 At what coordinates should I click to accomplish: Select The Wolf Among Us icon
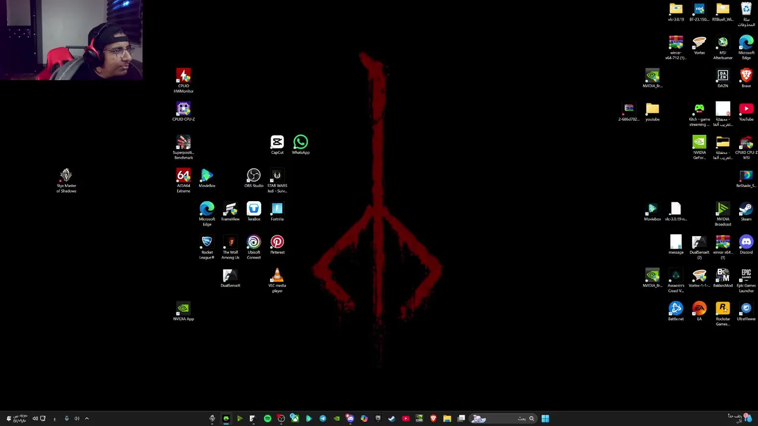pyautogui.click(x=230, y=248)
